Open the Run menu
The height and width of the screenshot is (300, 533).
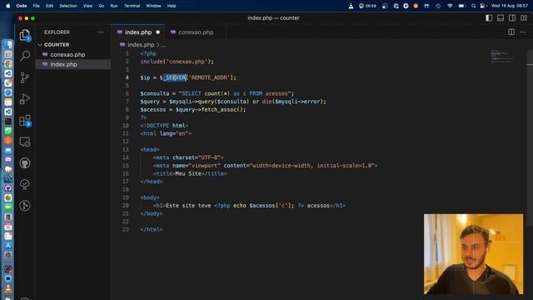[x=114, y=6]
